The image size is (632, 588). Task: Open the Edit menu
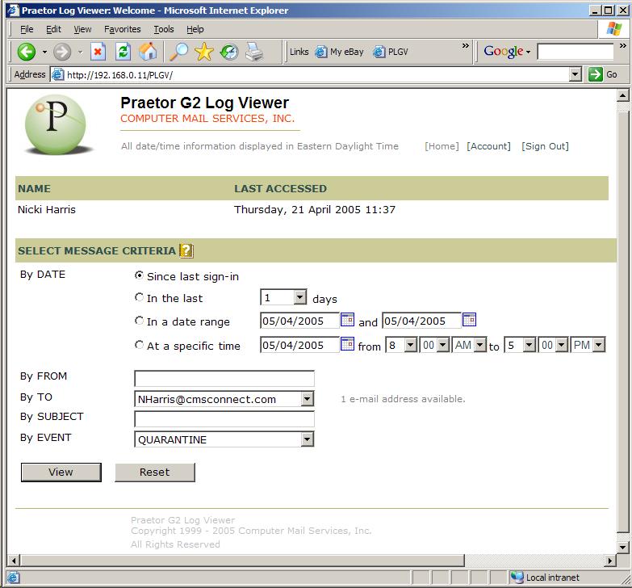tap(53, 29)
